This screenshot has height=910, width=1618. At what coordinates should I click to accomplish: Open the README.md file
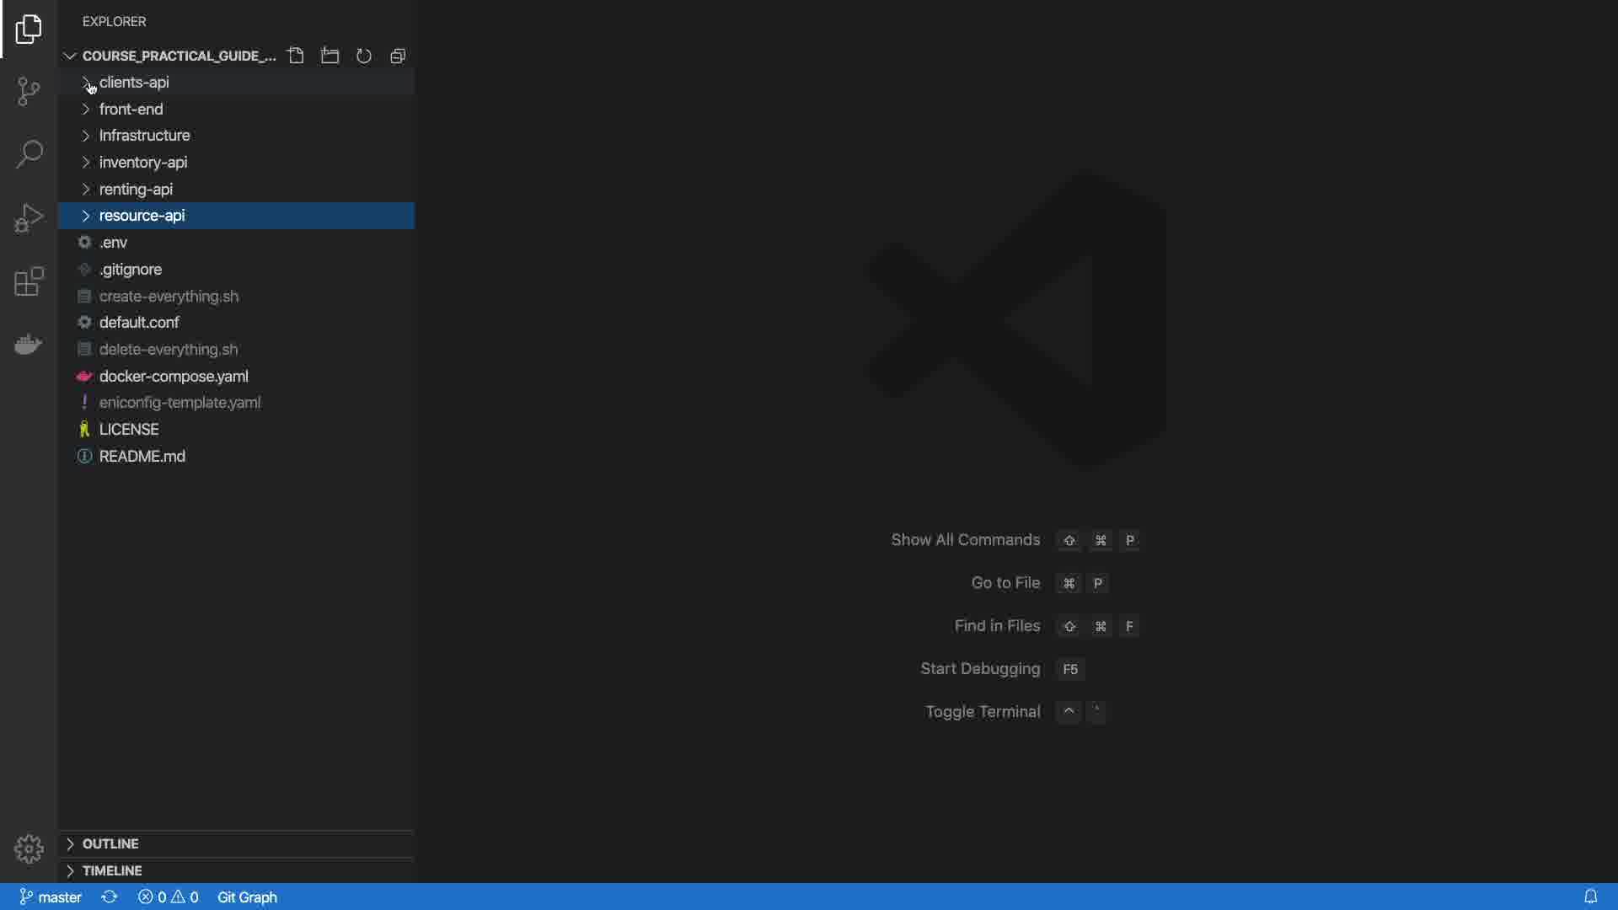click(142, 456)
